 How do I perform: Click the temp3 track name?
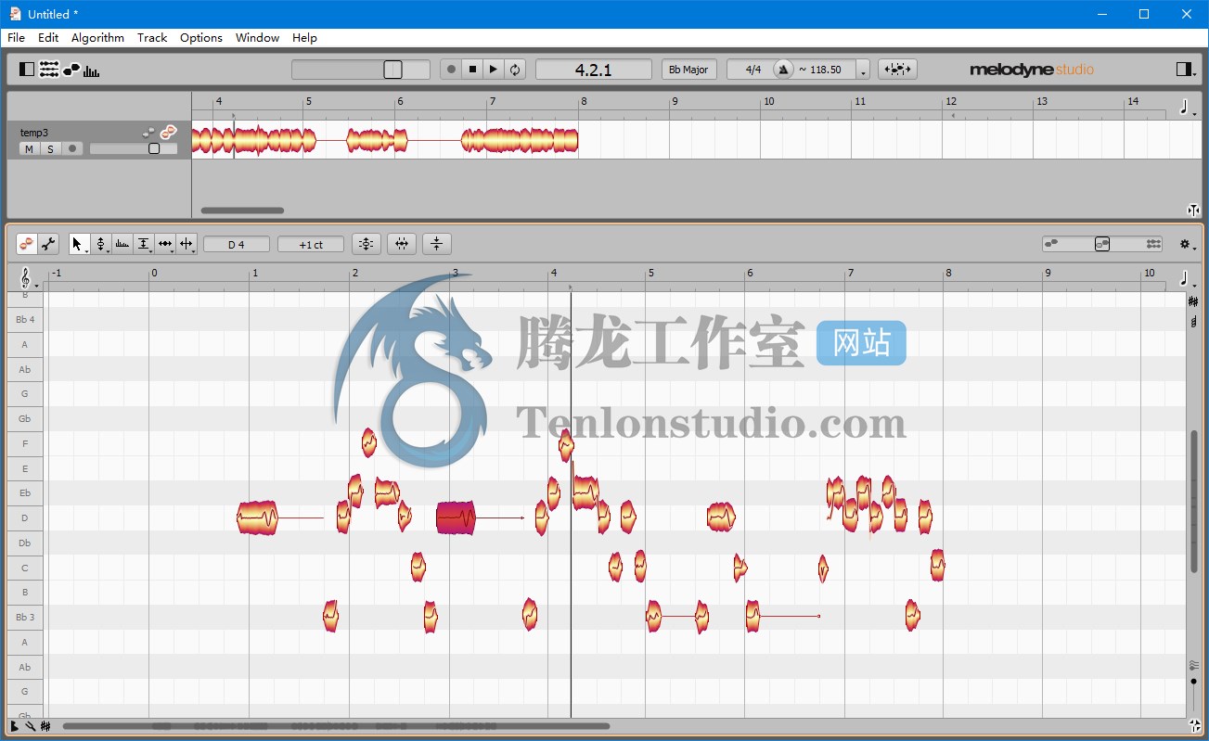coord(34,133)
